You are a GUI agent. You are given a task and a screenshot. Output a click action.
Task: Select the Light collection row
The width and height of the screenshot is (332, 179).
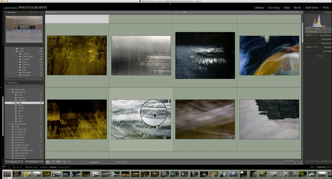[24, 103]
